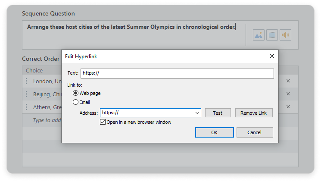Click Remove Link button
Screen dimensions: 321x182
pyautogui.click(x=254, y=113)
